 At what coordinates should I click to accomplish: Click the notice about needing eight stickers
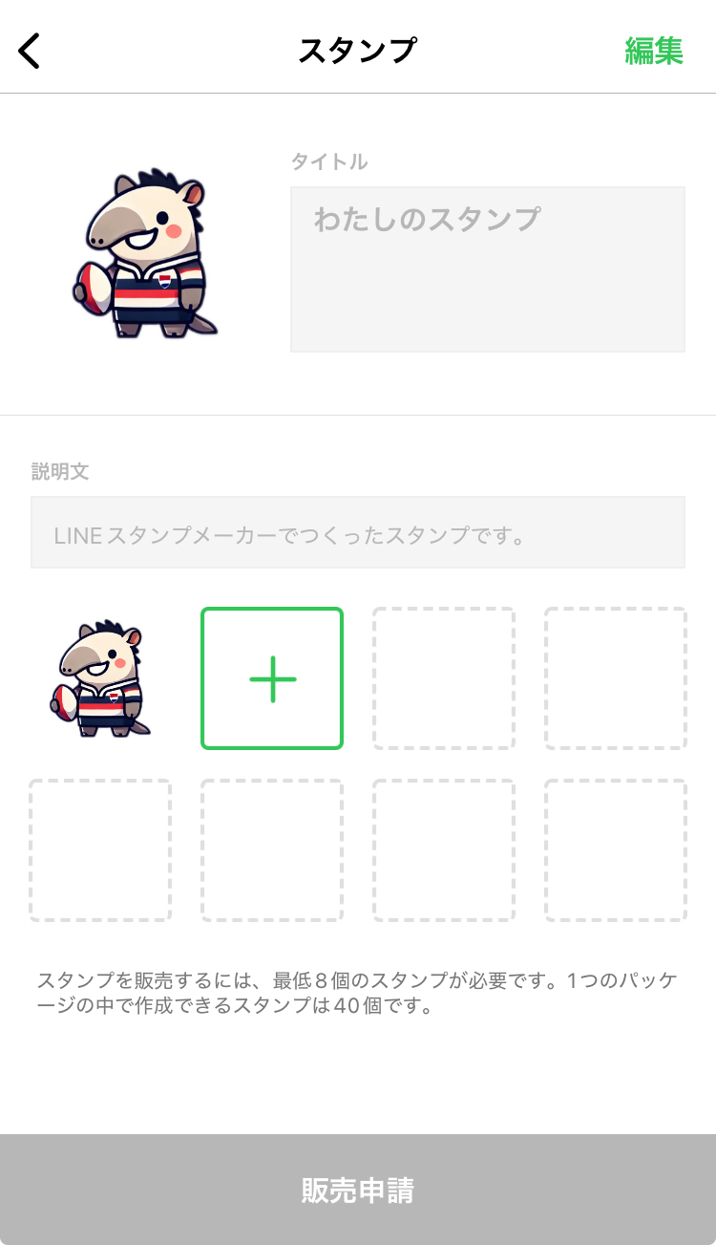point(357,994)
